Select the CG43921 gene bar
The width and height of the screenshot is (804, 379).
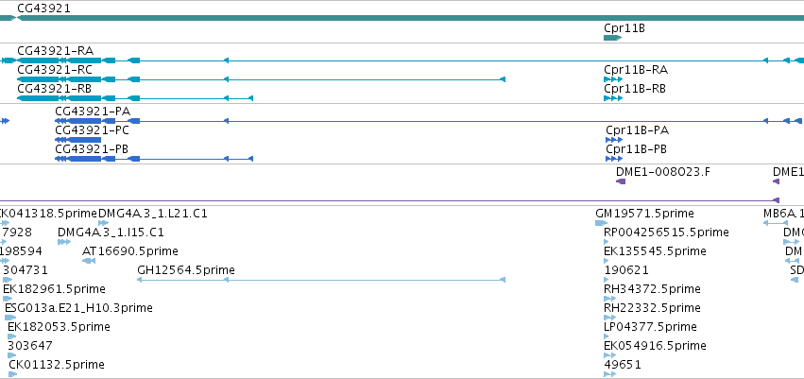coord(410,18)
